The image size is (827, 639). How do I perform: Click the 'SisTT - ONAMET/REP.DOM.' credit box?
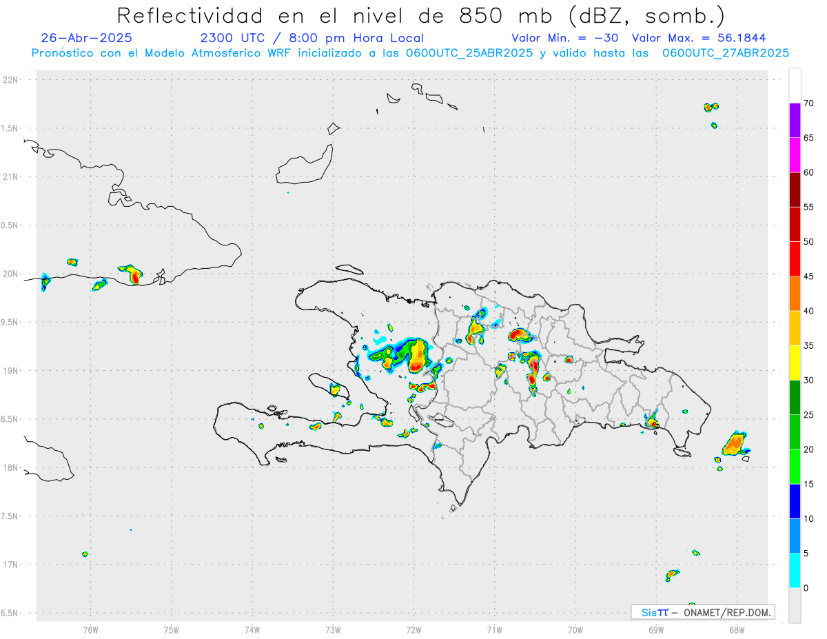tap(702, 612)
